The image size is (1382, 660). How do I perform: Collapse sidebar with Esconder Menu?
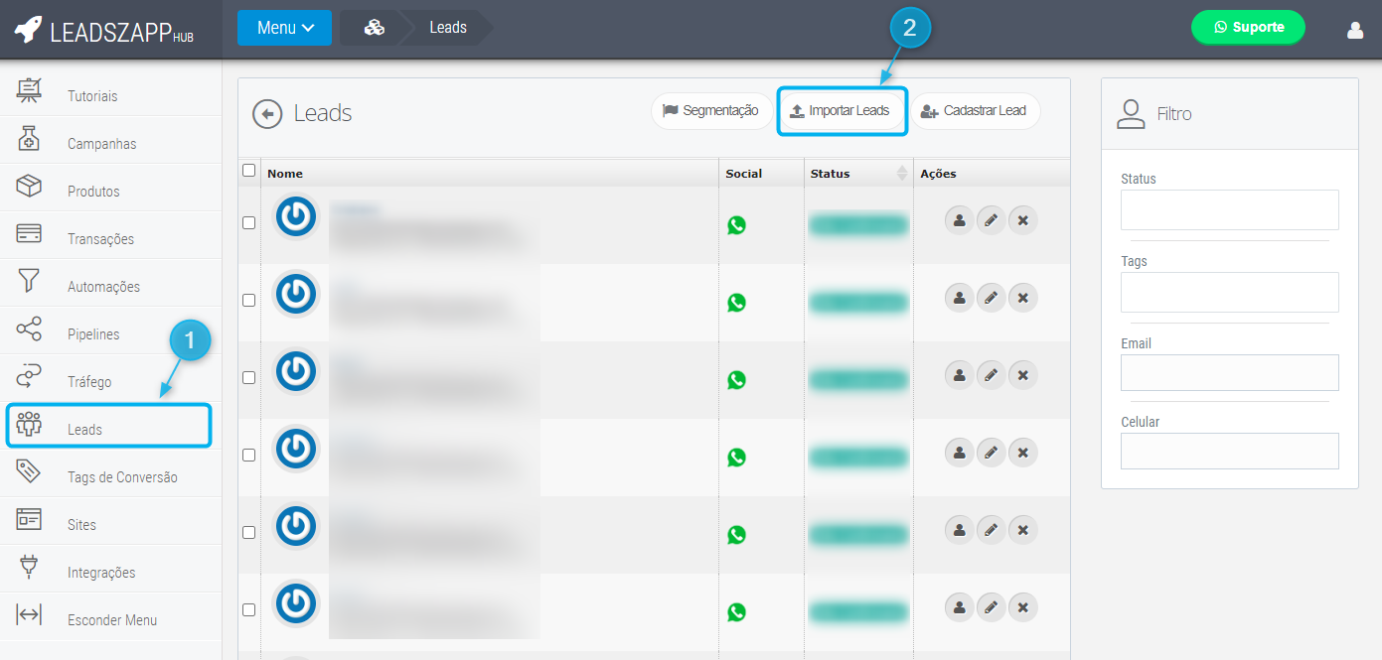[x=111, y=620]
